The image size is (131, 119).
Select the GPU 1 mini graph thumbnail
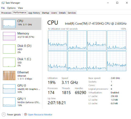click(9, 102)
